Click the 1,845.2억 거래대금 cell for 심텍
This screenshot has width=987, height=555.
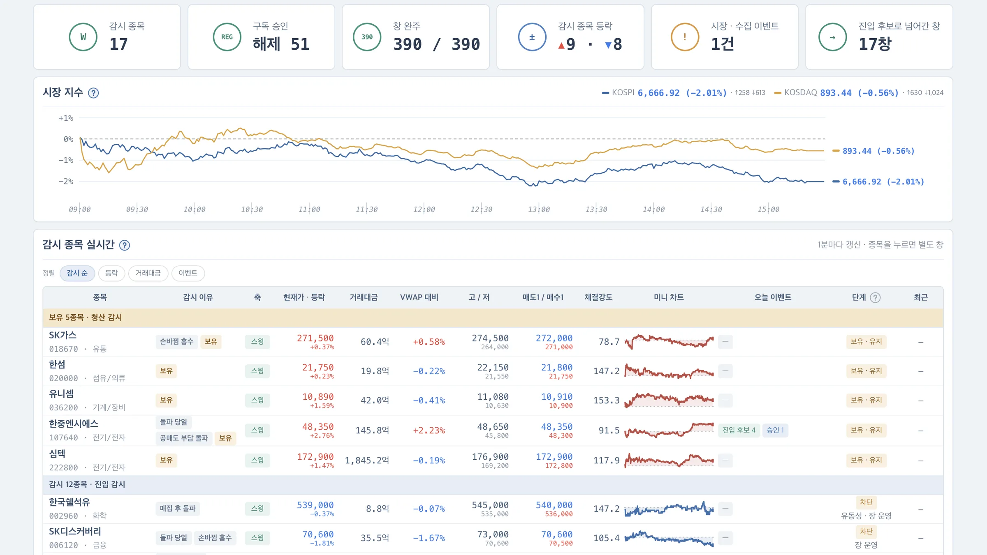click(367, 461)
